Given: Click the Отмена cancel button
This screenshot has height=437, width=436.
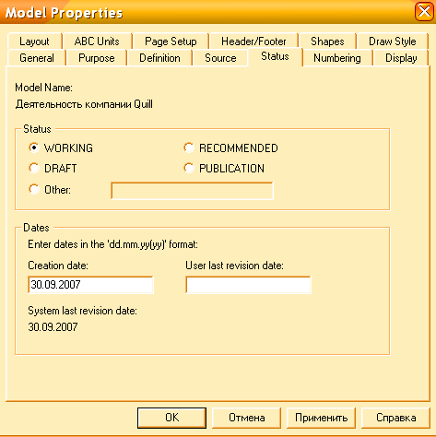Looking at the screenshot, I should tap(246, 418).
